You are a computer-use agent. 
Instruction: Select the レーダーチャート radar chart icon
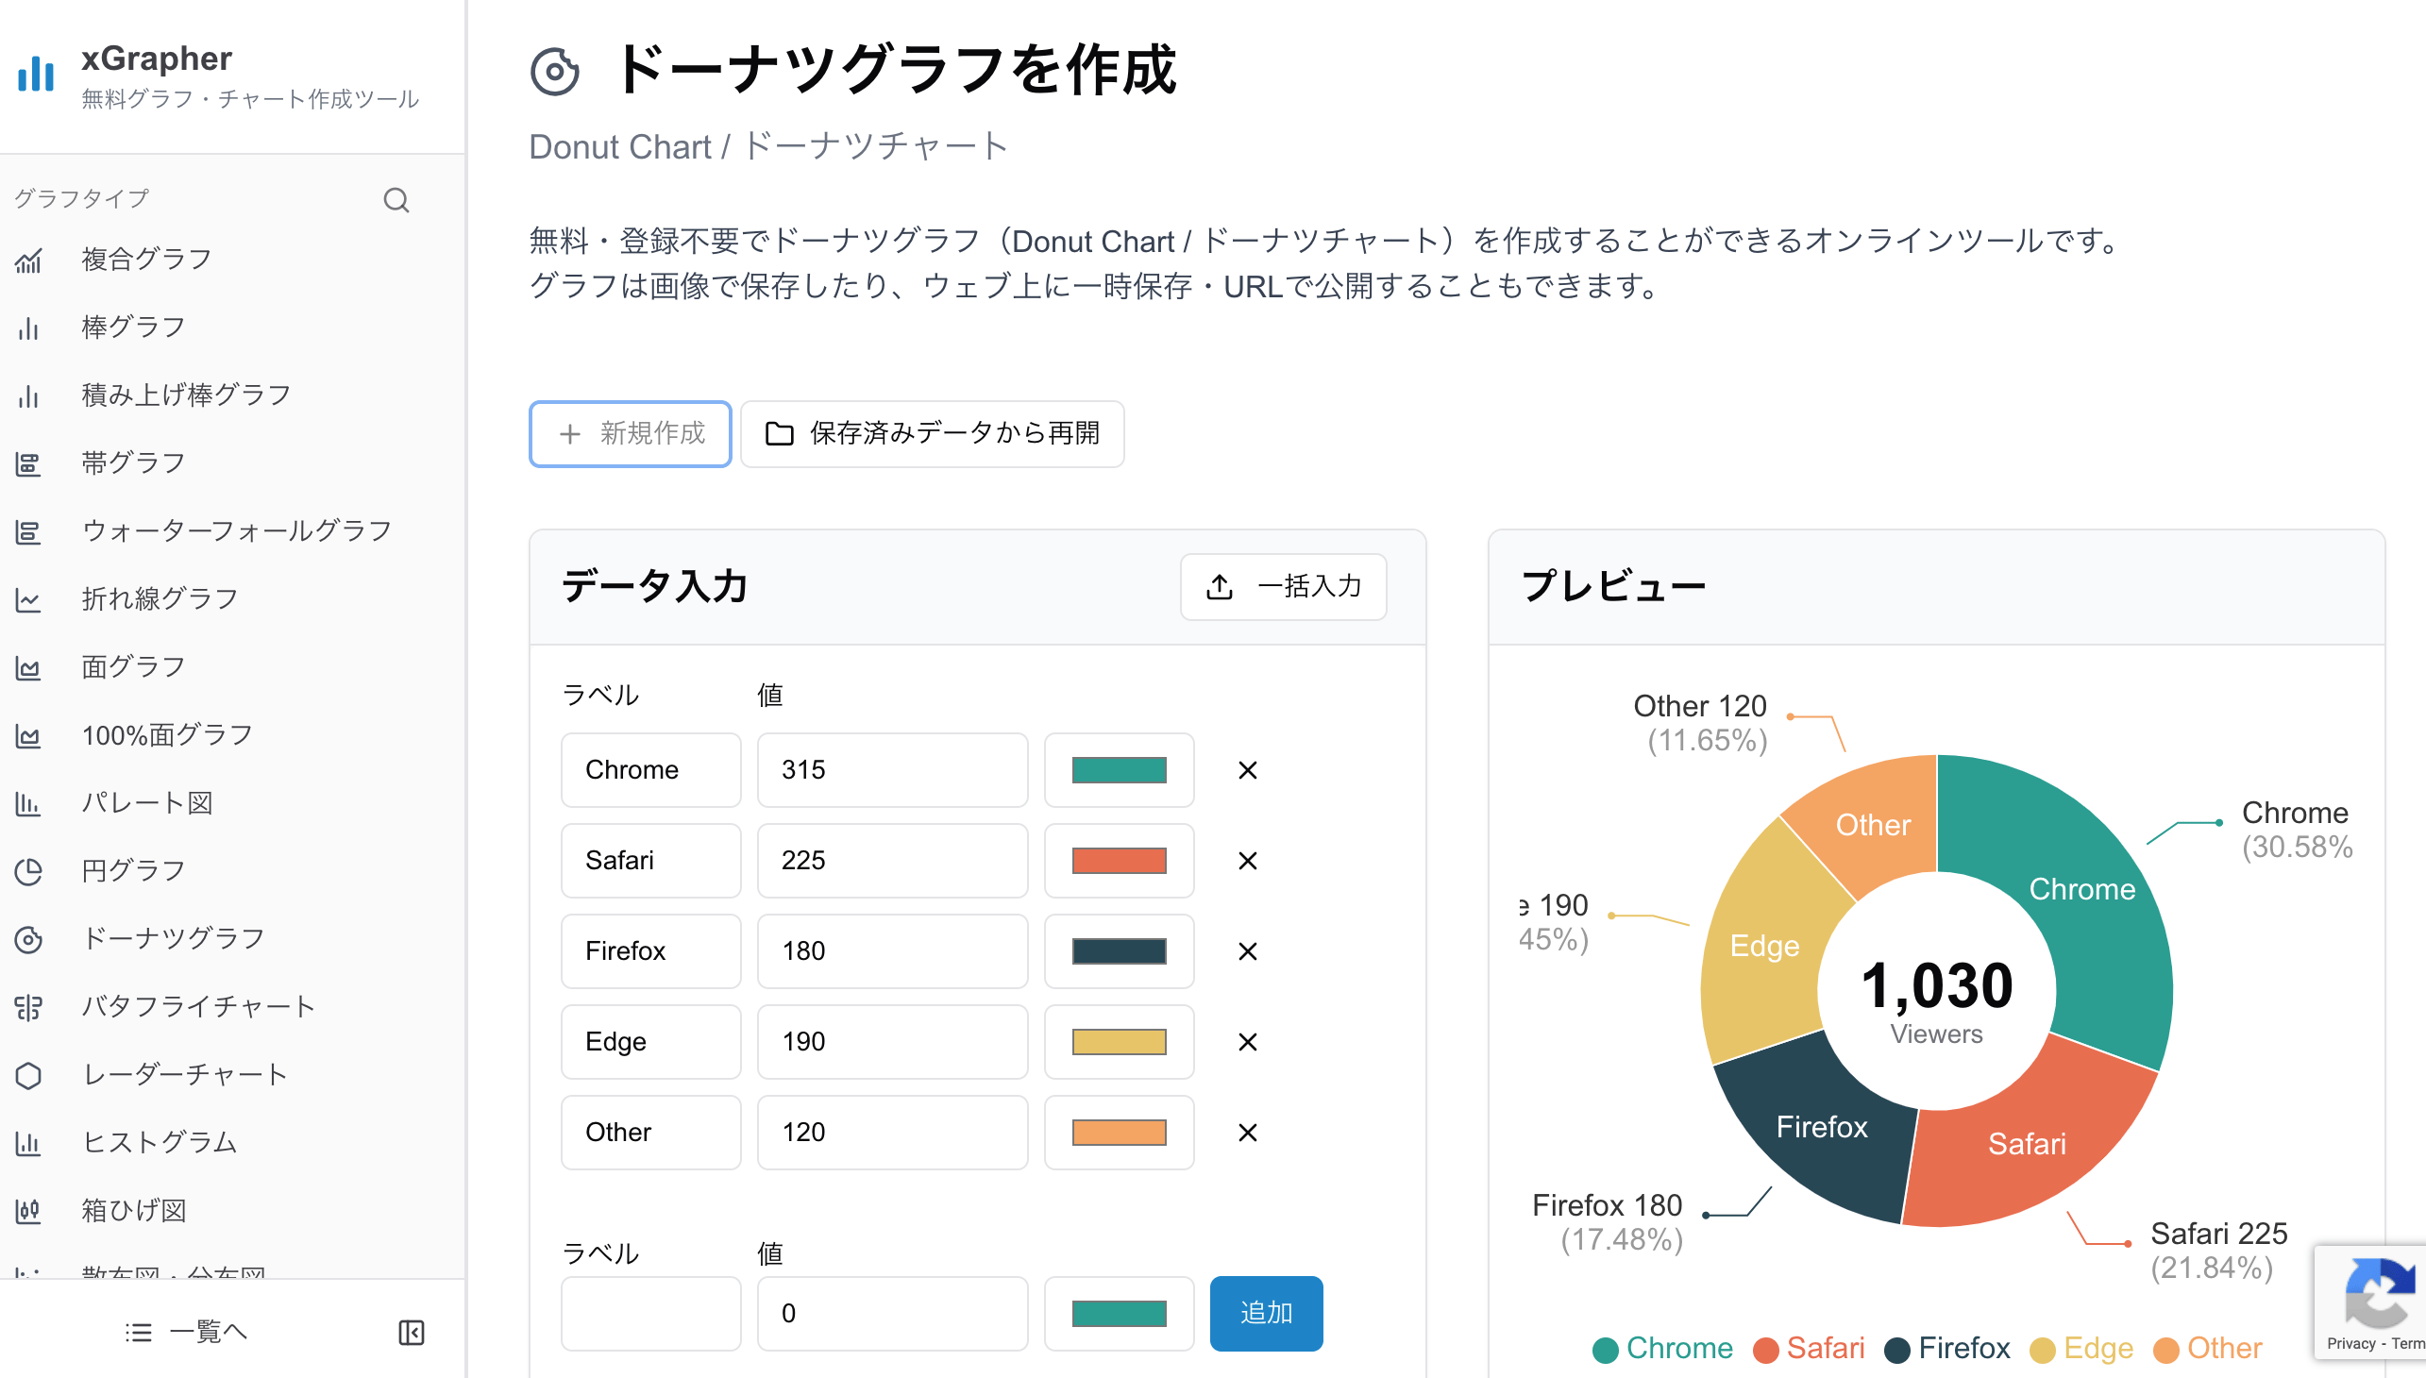28,1074
